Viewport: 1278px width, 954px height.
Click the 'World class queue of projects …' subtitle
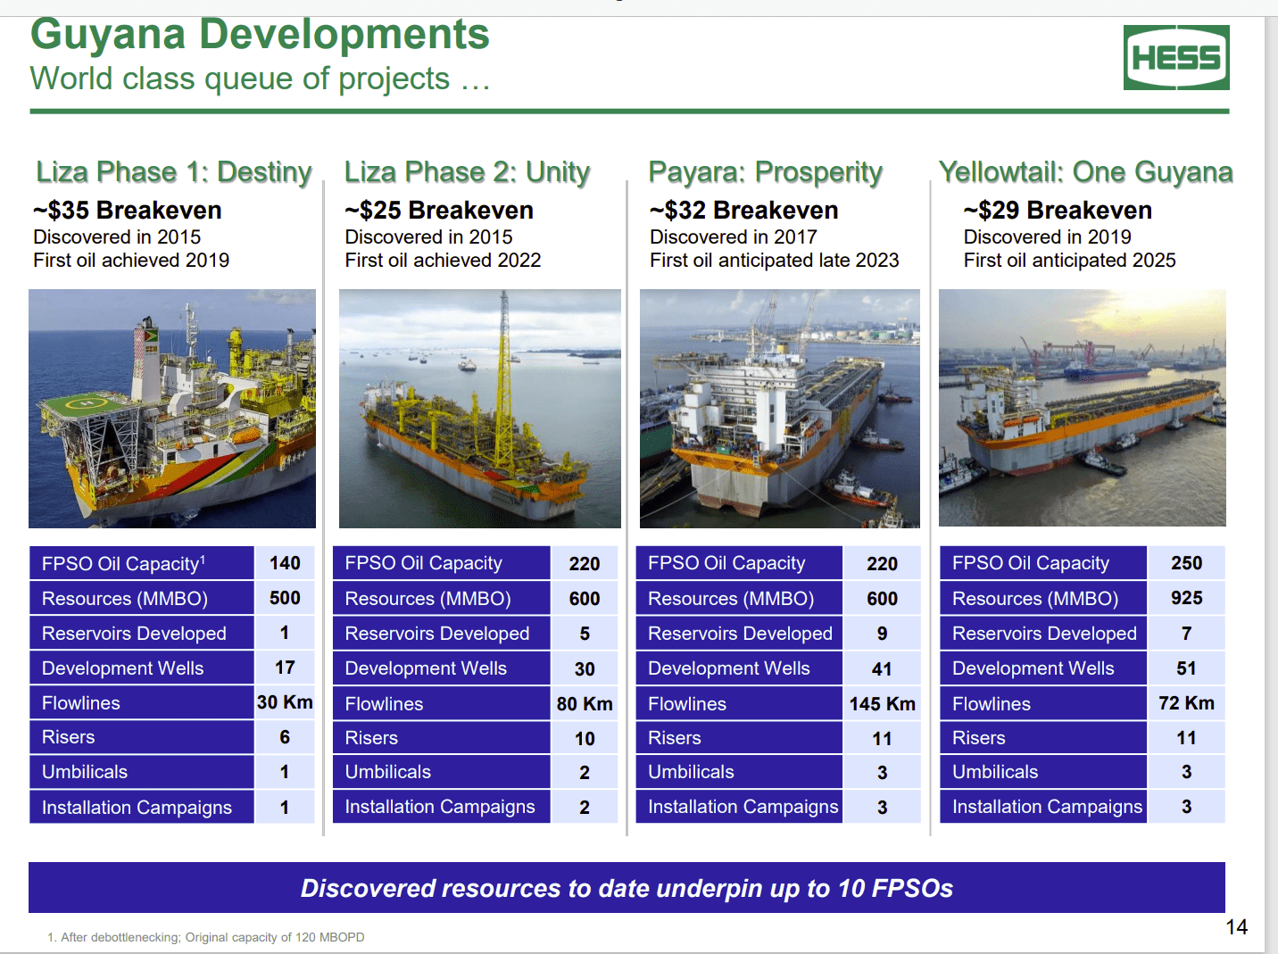point(261,79)
